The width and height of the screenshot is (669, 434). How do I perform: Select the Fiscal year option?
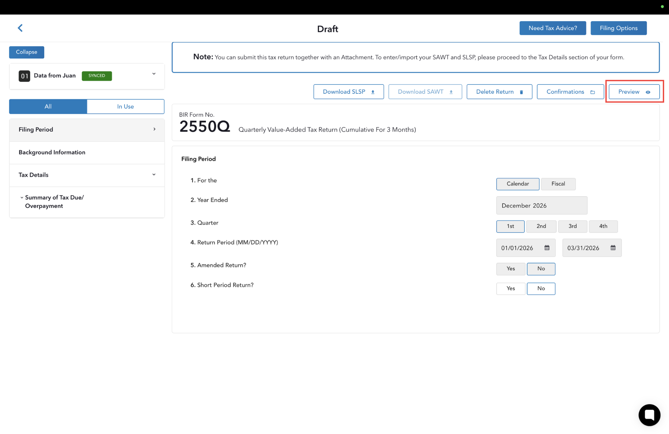558,184
